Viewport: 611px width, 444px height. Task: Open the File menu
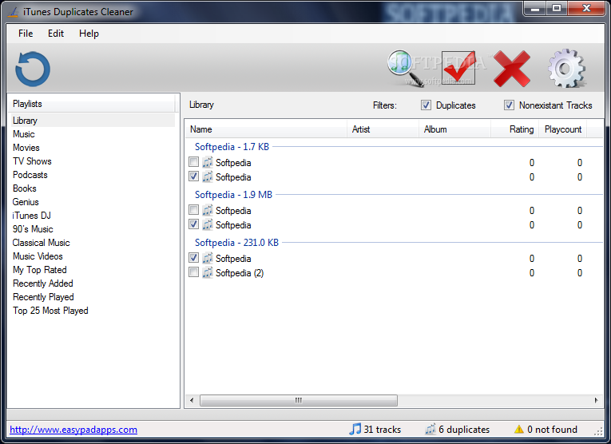coord(26,34)
